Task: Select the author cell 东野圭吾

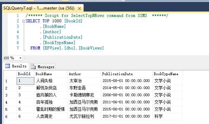Action: coord(84,88)
